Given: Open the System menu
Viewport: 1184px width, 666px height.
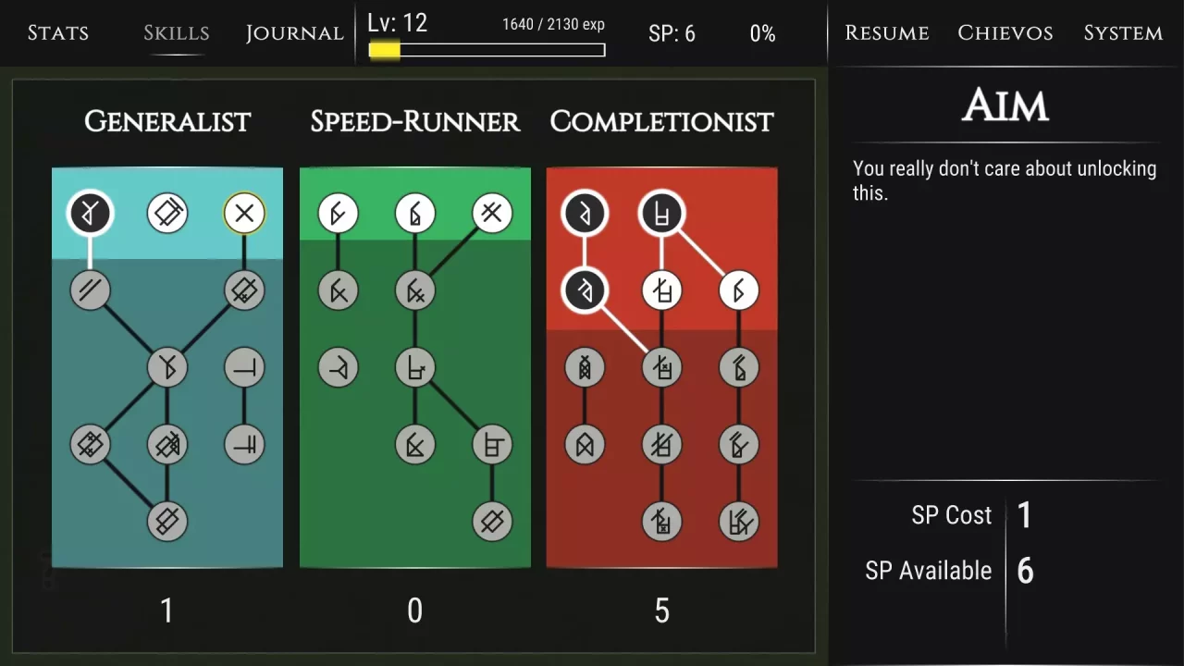Looking at the screenshot, I should (x=1123, y=33).
